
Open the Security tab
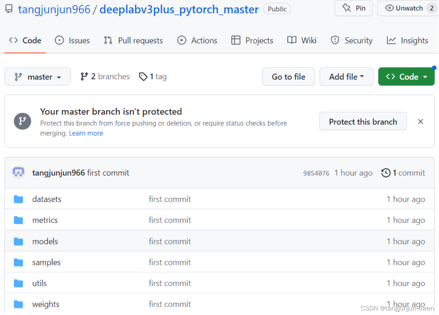[x=352, y=40]
